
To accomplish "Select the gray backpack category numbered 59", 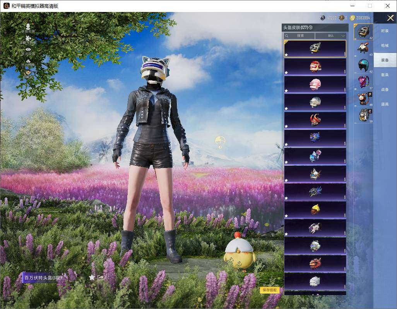I will pos(364,115).
